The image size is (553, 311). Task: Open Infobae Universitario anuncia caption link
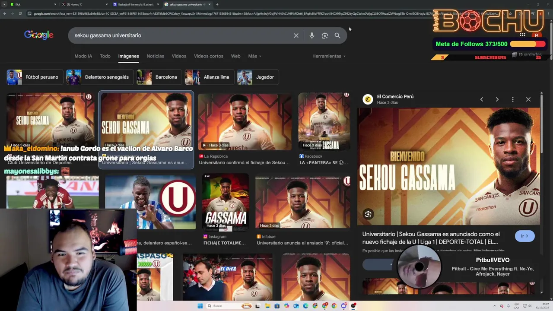(x=302, y=243)
